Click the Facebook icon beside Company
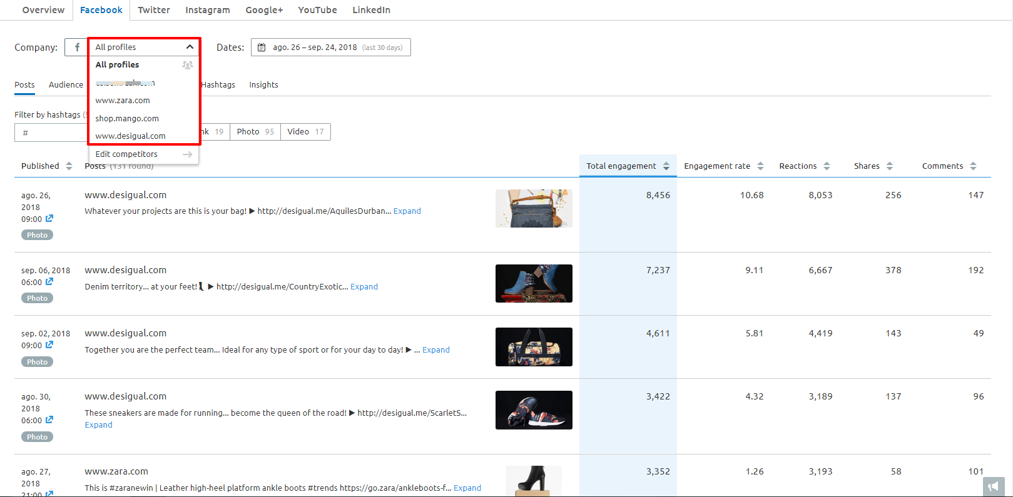The width and height of the screenshot is (1013, 497). click(x=77, y=48)
